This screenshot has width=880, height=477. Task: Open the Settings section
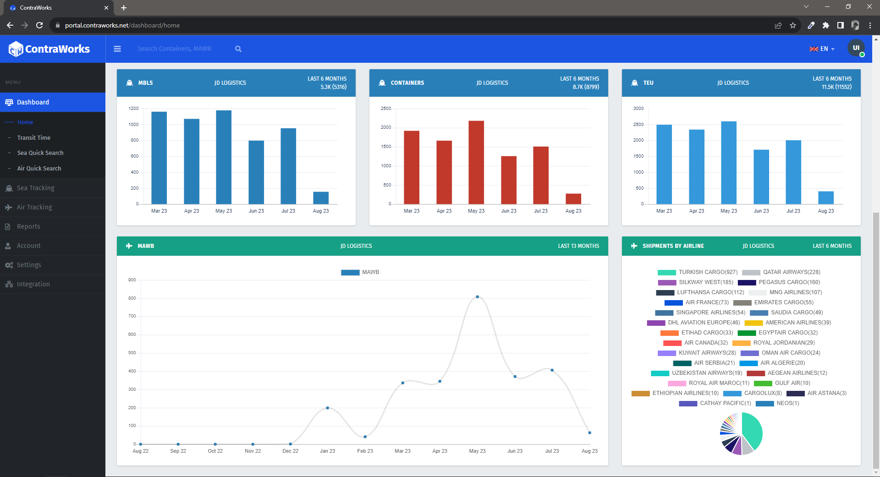point(53,265)
